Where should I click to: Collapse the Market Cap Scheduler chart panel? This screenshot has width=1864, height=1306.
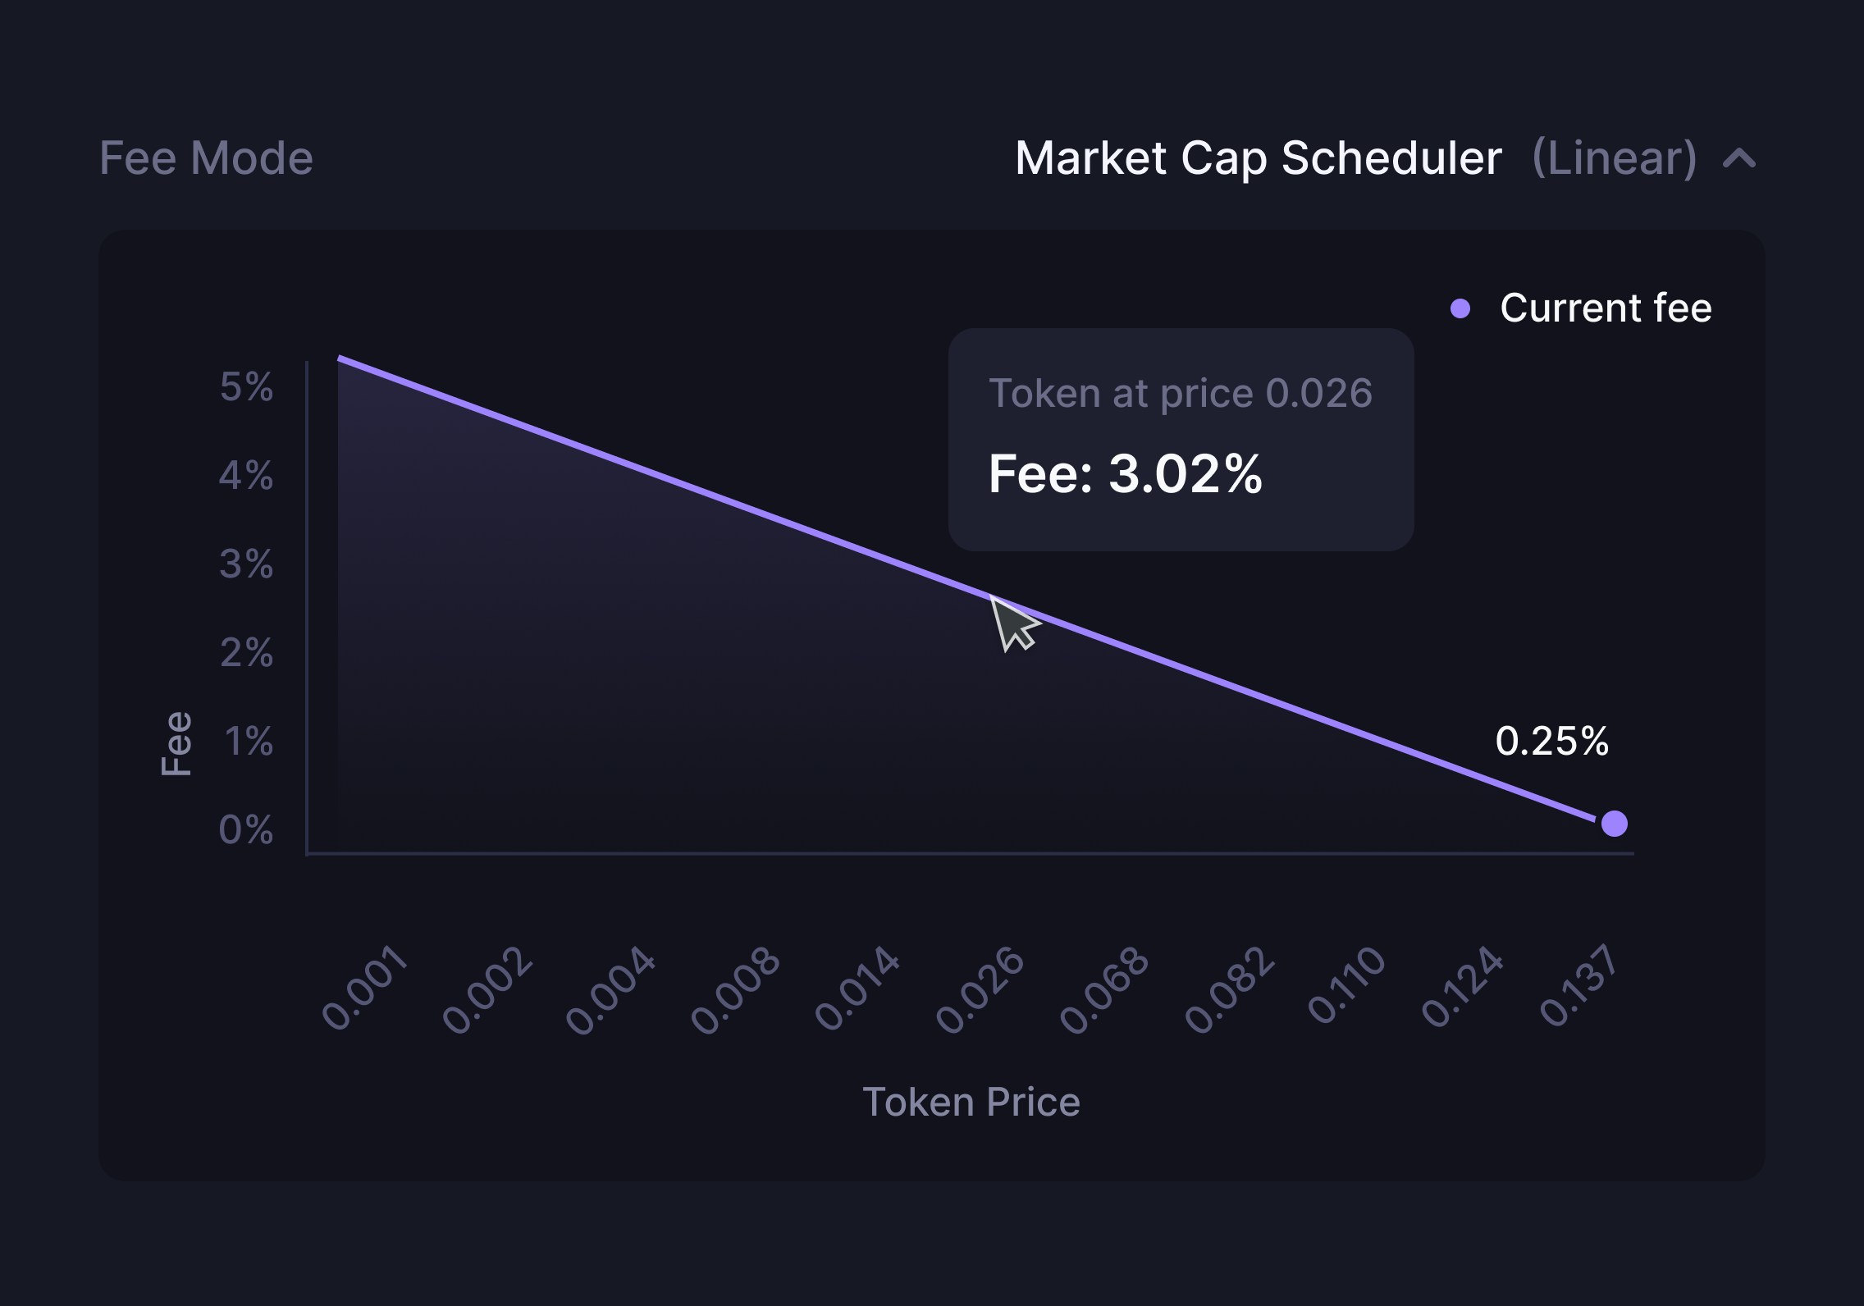pos(1738,159)
